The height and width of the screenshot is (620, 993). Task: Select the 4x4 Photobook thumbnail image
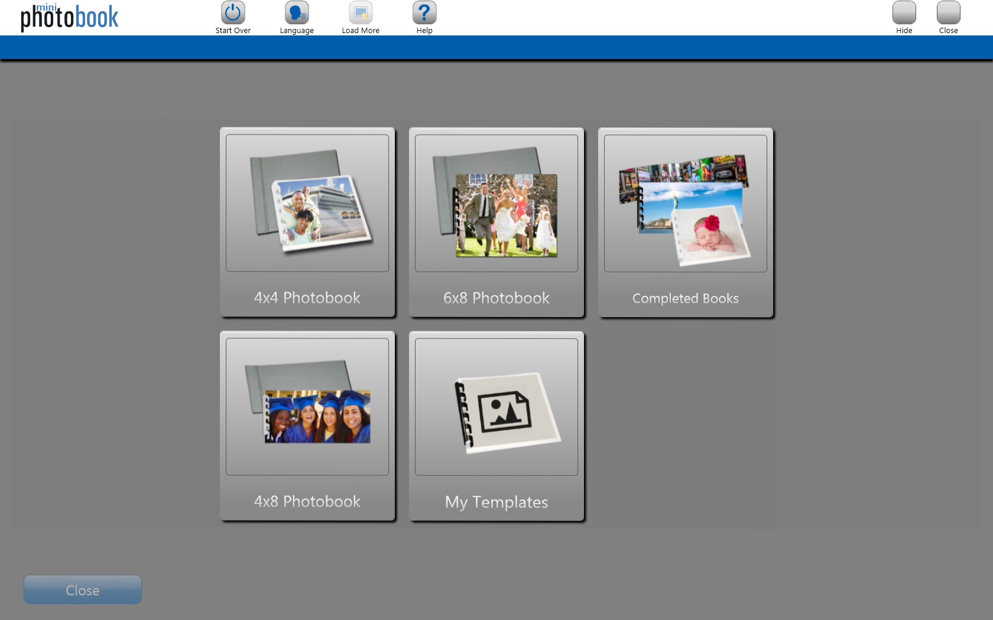tap(307, 203)
